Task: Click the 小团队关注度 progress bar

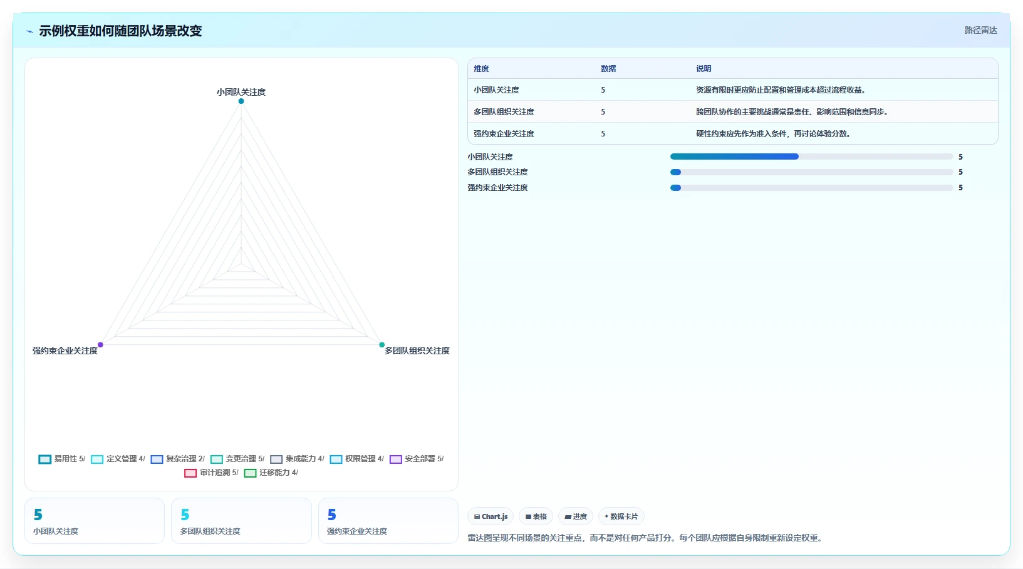Action: pyautogui.click(x=811, y=156)
